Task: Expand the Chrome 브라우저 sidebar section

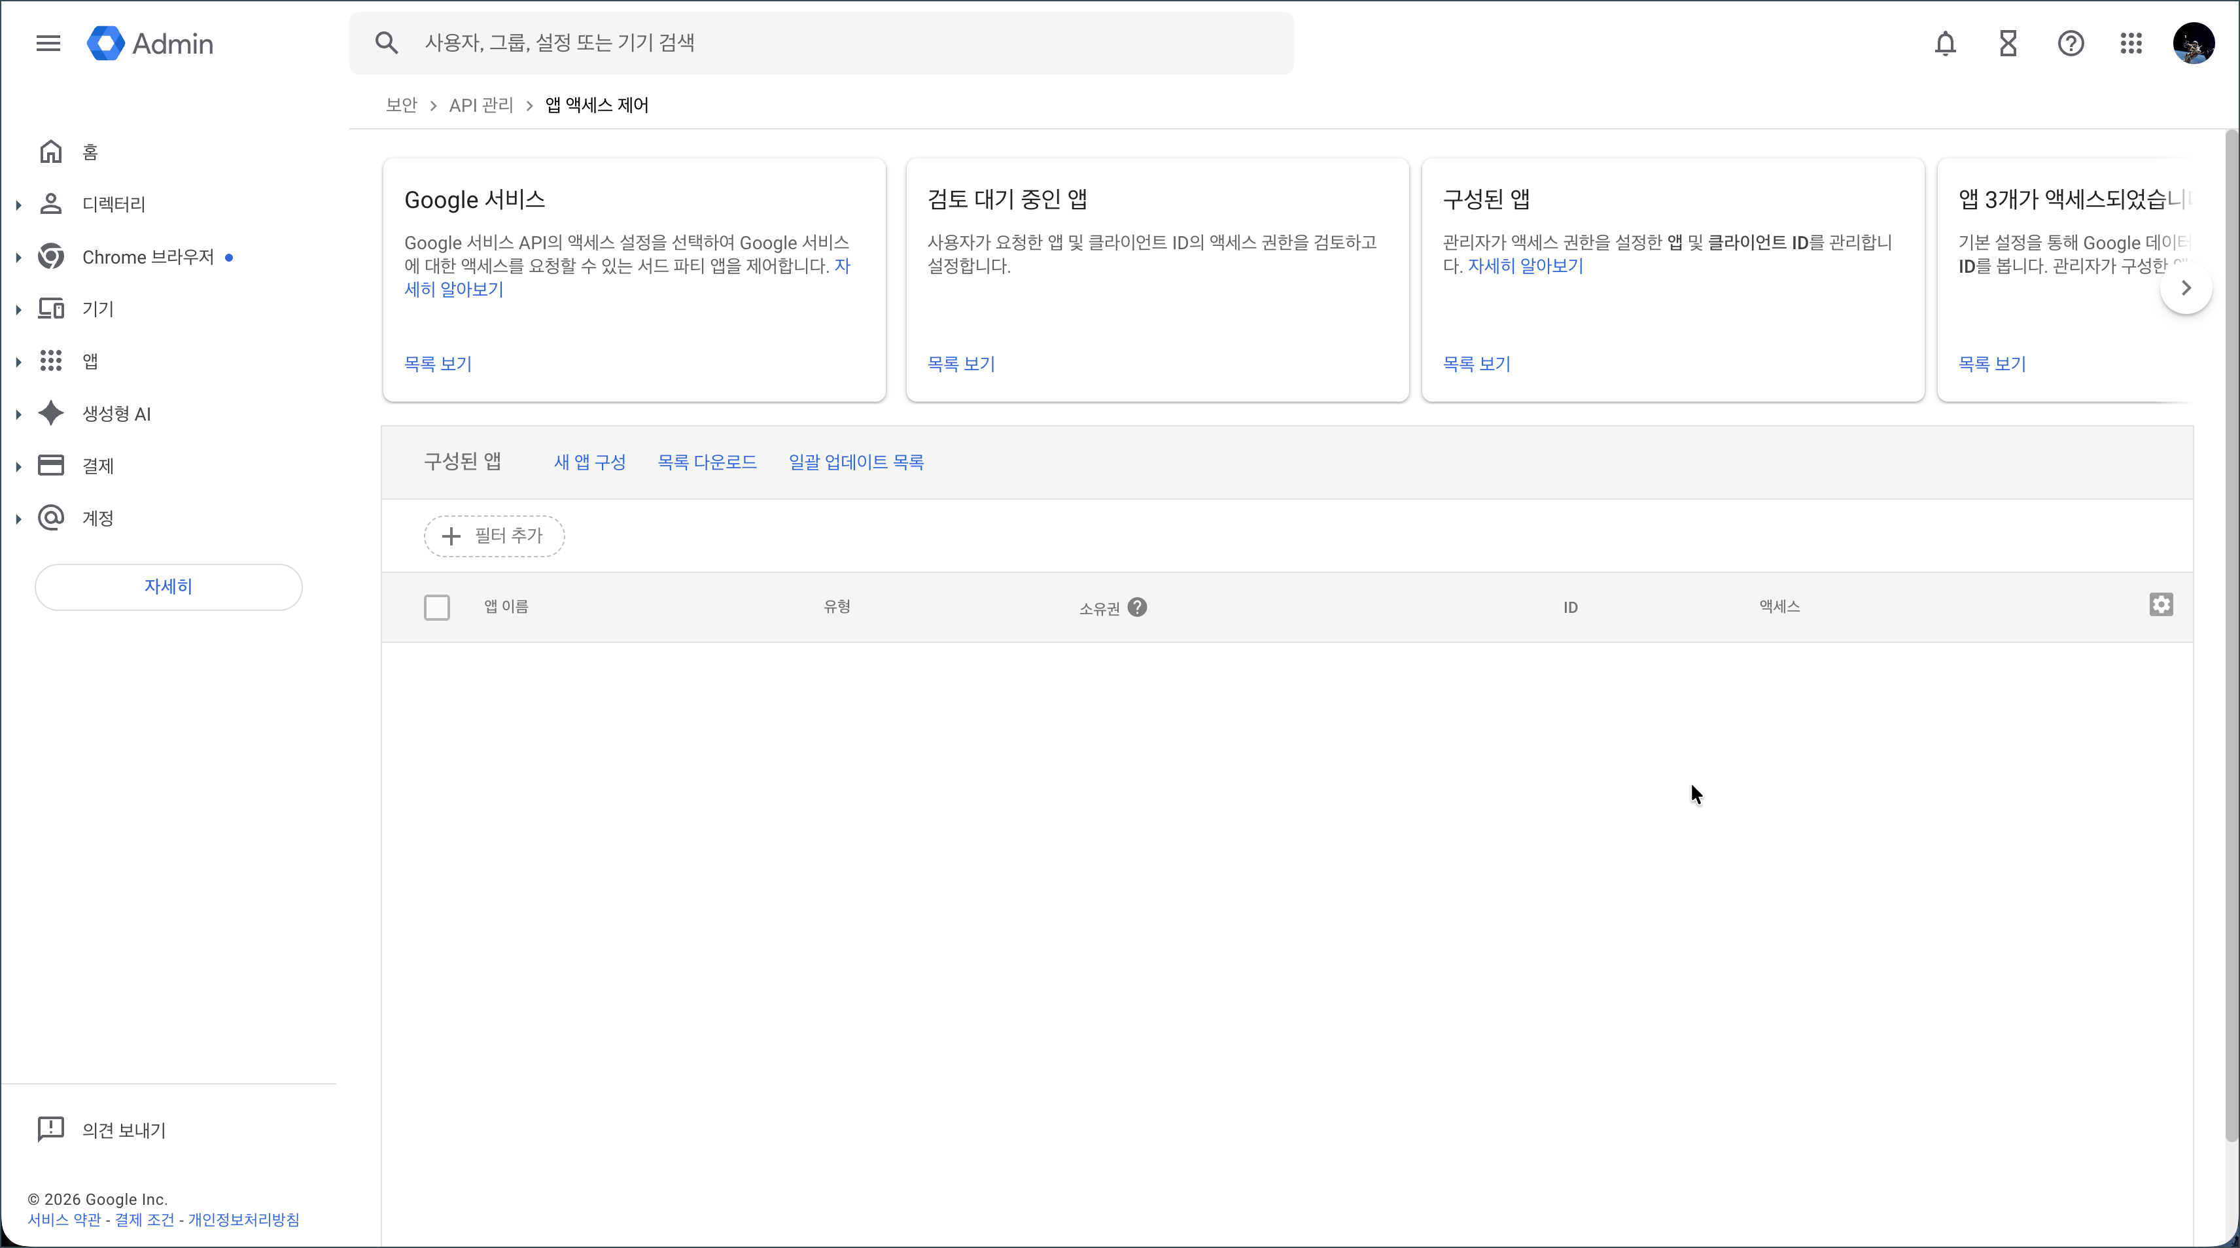Action: [19, 258]
